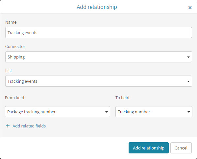Viewport: 197px width, 159px height.
Task: Open the From field caret arrow
Action: click(107, 112)
